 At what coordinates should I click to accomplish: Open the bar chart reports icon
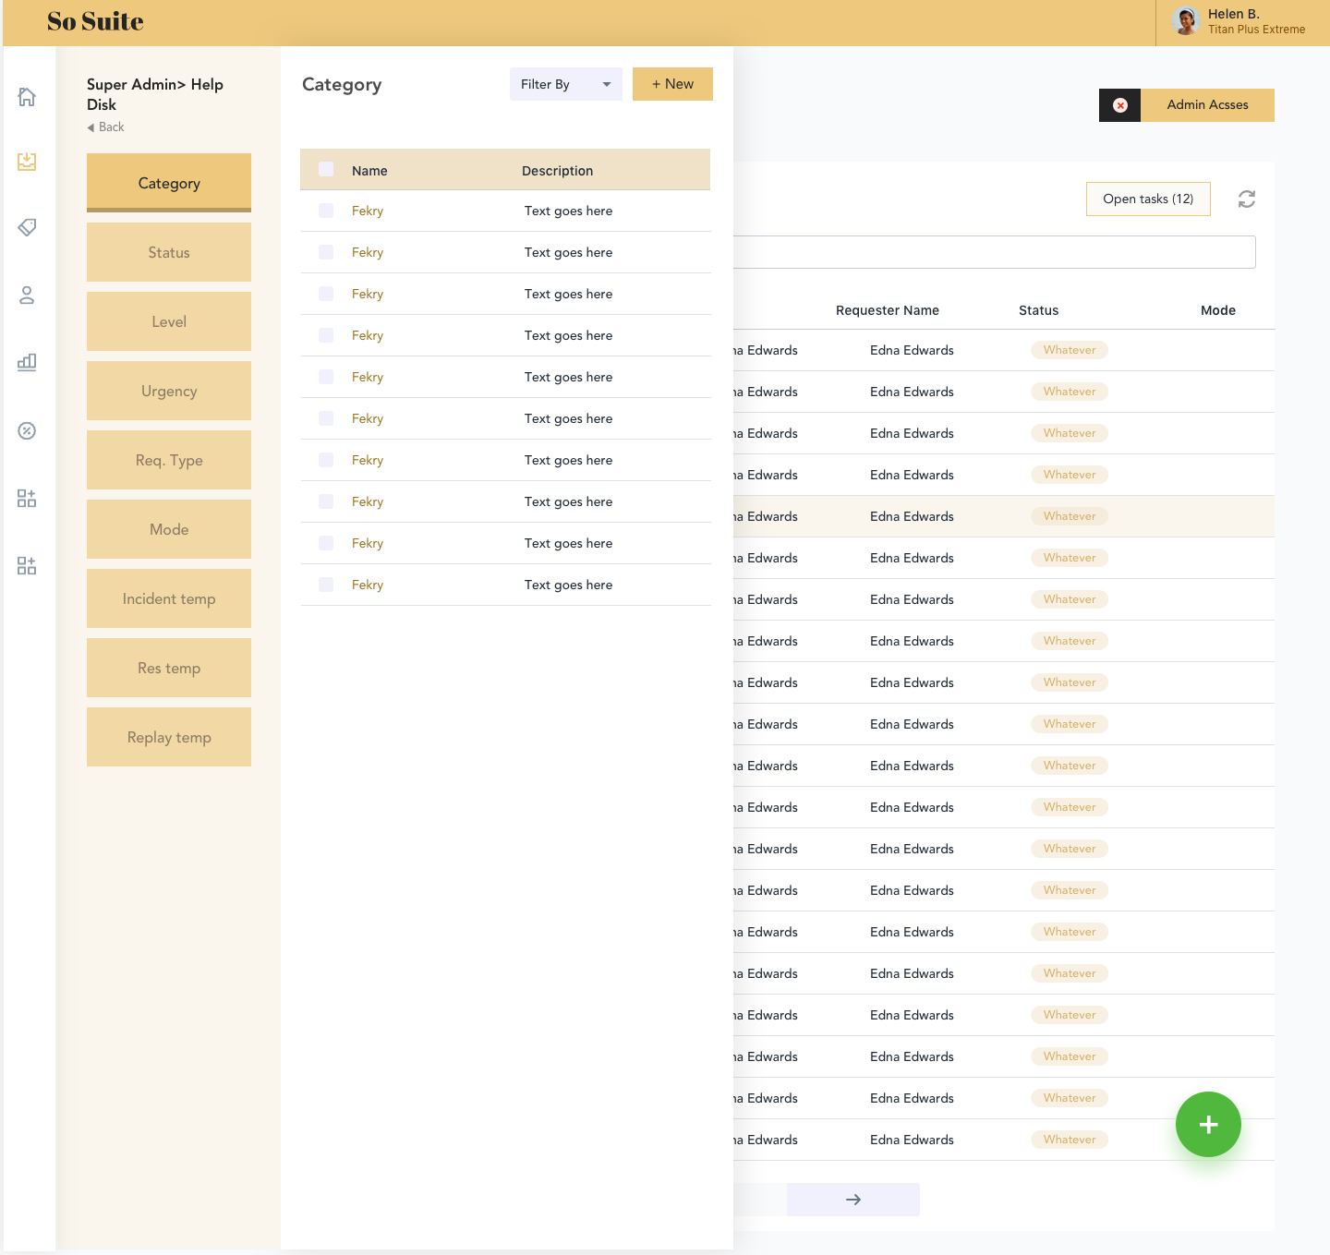click(27, 362)
